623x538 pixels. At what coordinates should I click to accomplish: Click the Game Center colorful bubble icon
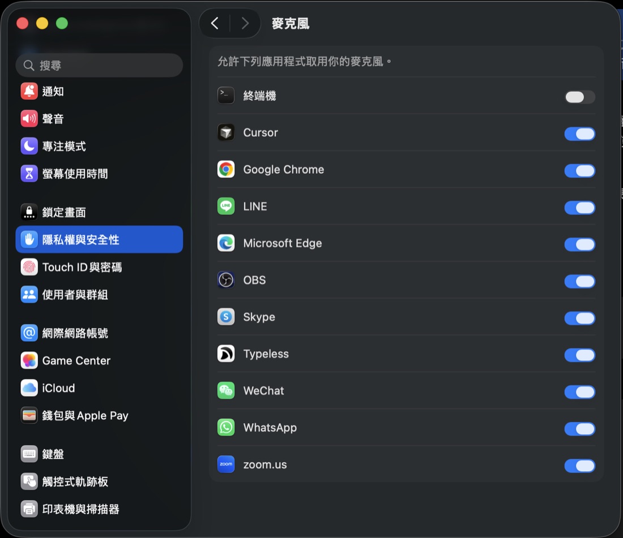coord(29,360)
